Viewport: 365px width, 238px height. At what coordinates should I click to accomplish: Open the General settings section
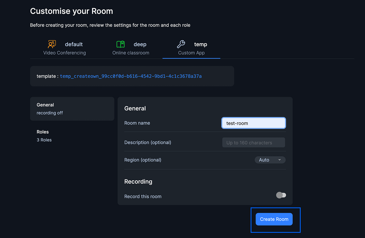(x=72, y=108)
